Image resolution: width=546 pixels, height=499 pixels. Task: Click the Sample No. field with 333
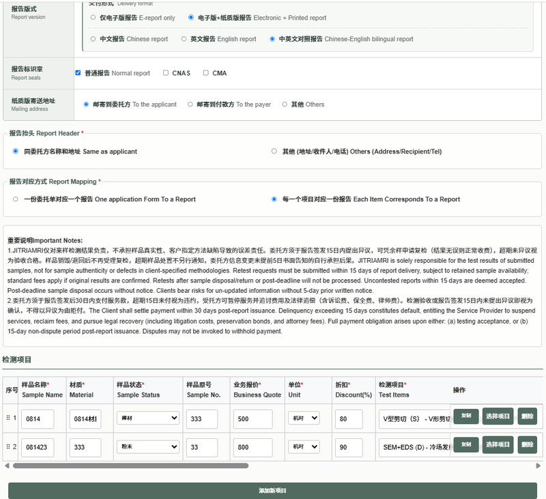pyautogui.click(x=202, y=419)
